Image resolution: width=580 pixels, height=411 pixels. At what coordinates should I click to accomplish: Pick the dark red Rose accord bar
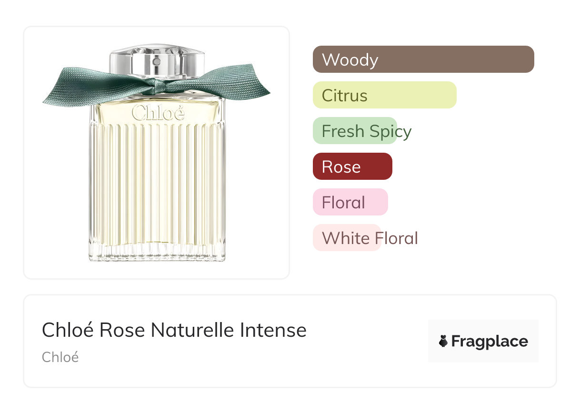[352, 166]
